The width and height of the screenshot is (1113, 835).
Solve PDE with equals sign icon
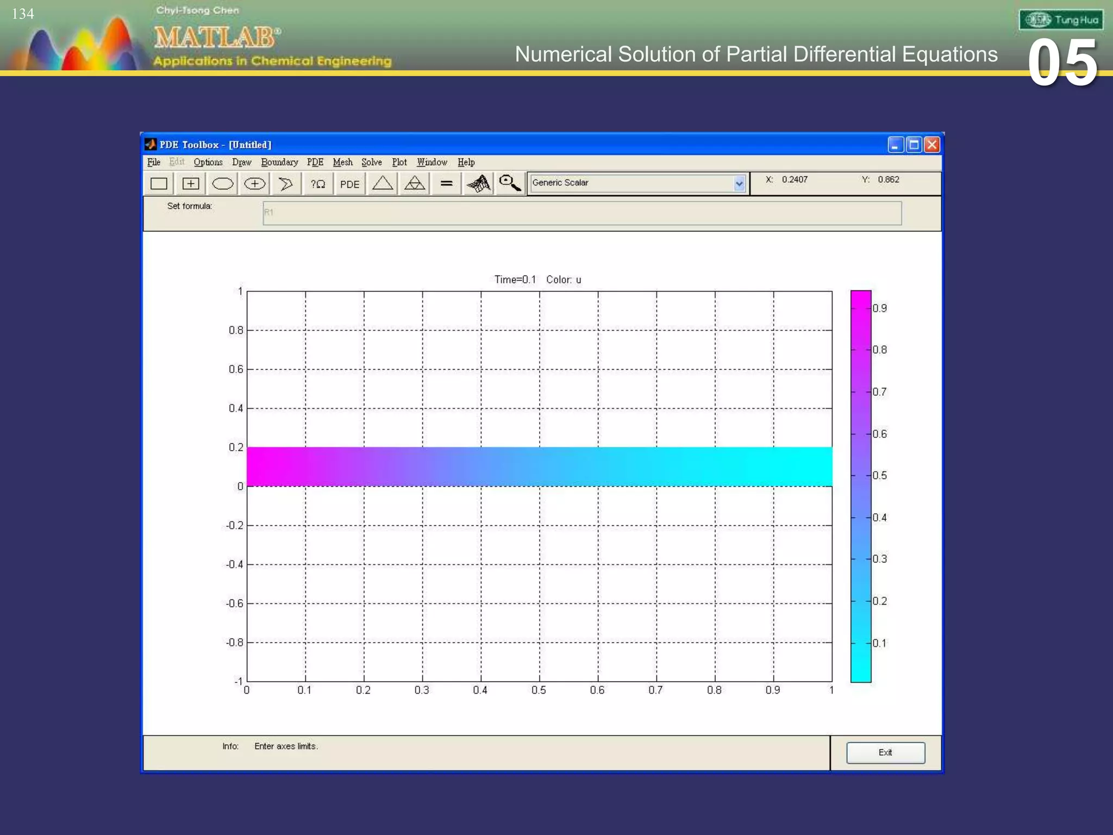(446, 184)
